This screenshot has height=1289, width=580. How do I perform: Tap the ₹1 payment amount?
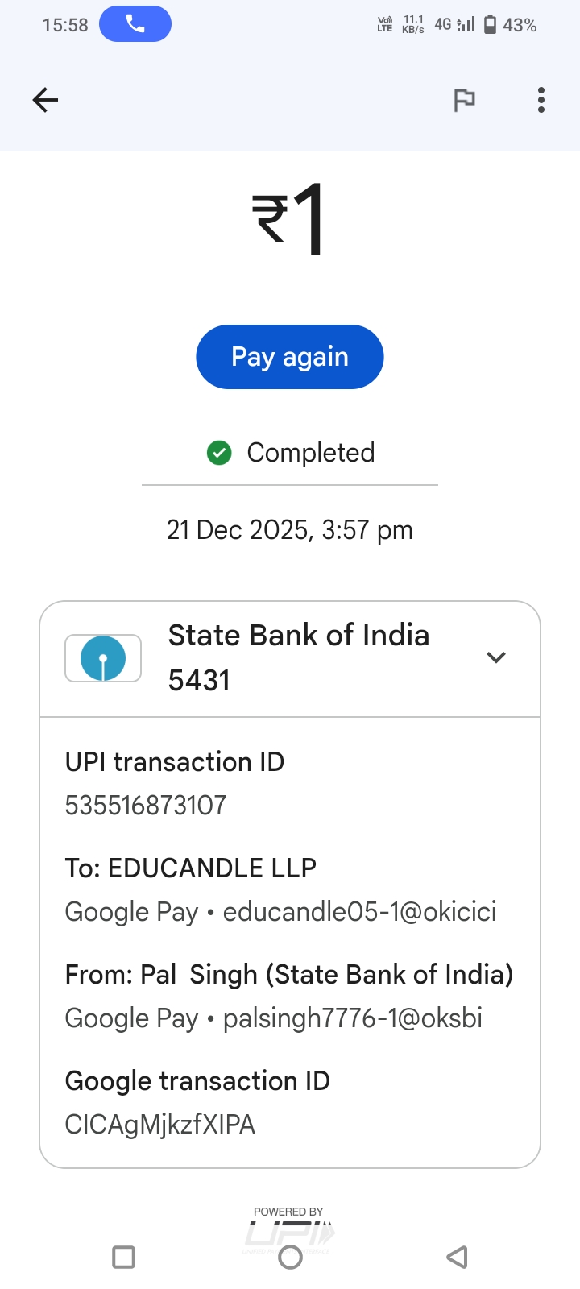pyautogui.click(x=290, y=219)
